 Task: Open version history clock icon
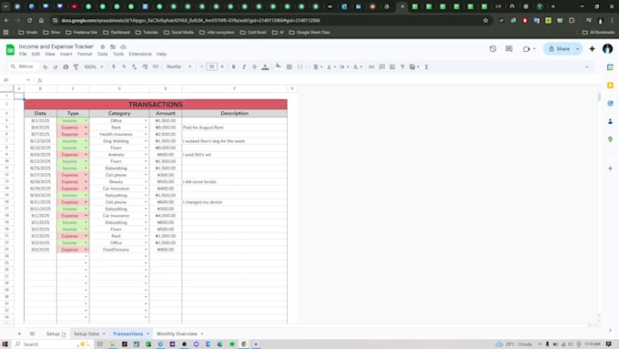tap(492, 49)
